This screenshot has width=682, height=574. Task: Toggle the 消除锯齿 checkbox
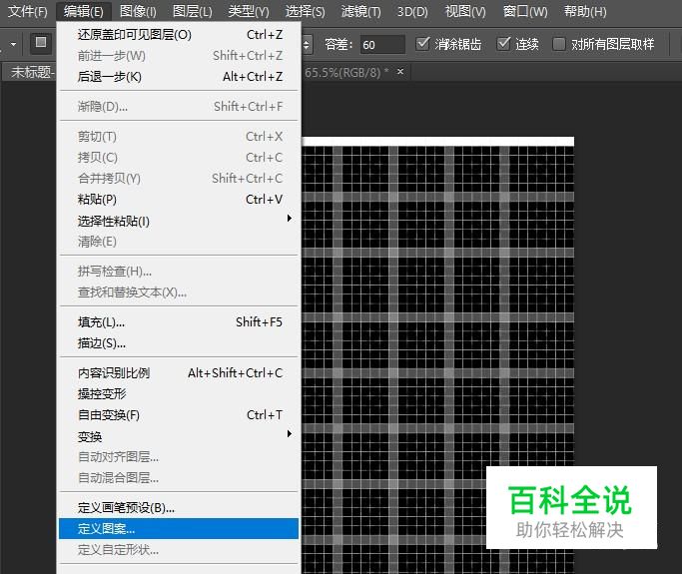[x=422, y=44]
